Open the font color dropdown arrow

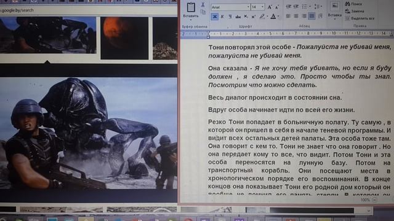pyautogui.click(x=278, y=17)
